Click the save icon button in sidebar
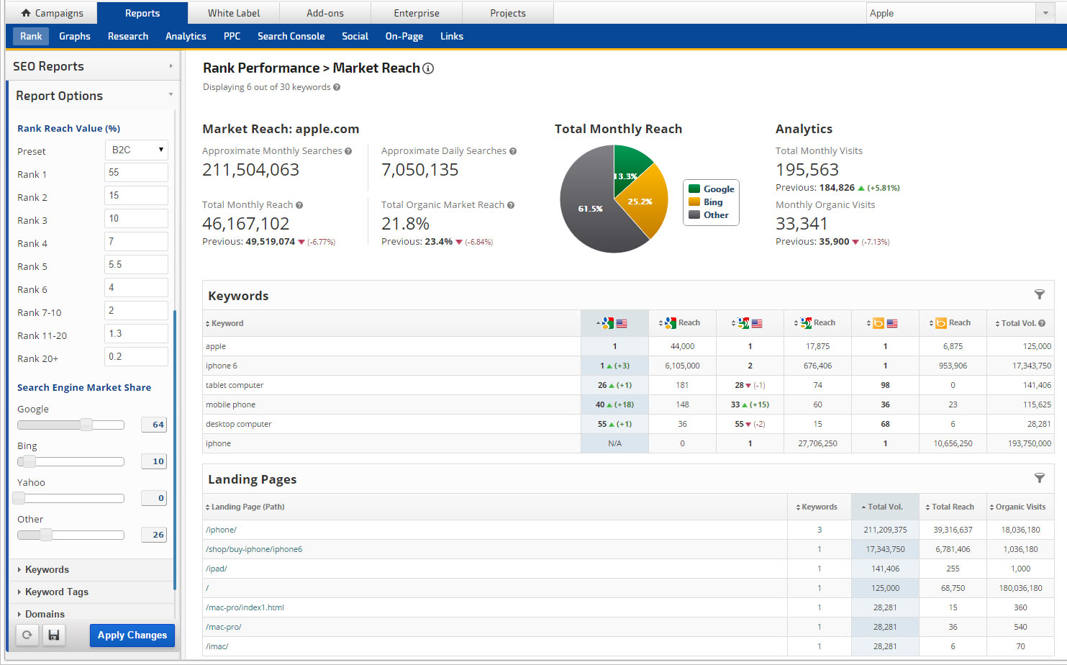Screen dimensions: 1067x665 pyautogui.click(x=53, y=635)
